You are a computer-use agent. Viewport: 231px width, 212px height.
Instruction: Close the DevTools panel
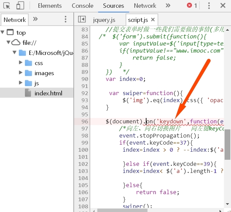click(x=223, y=6)
